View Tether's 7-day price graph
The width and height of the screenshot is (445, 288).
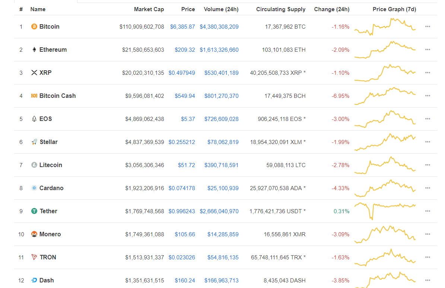pyautogui.click(x=385, y=211)
